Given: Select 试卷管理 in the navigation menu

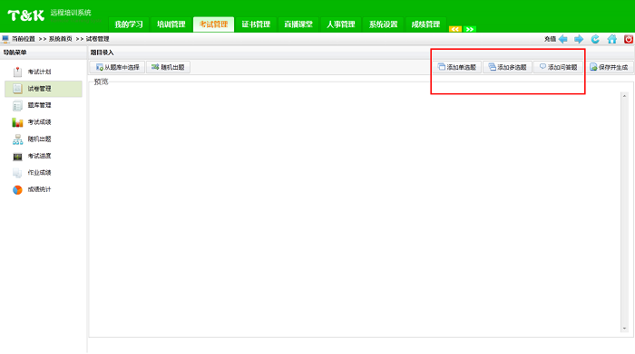Looking at the screenshot, I should [x=43, y=89].
